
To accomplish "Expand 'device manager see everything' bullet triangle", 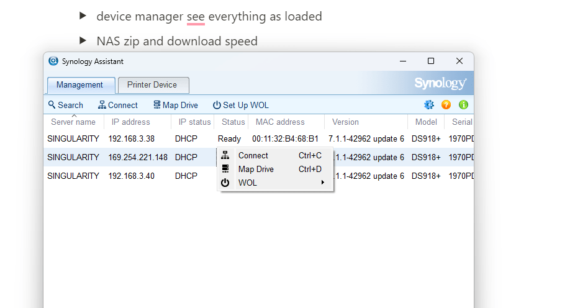I will click(83, 16).
